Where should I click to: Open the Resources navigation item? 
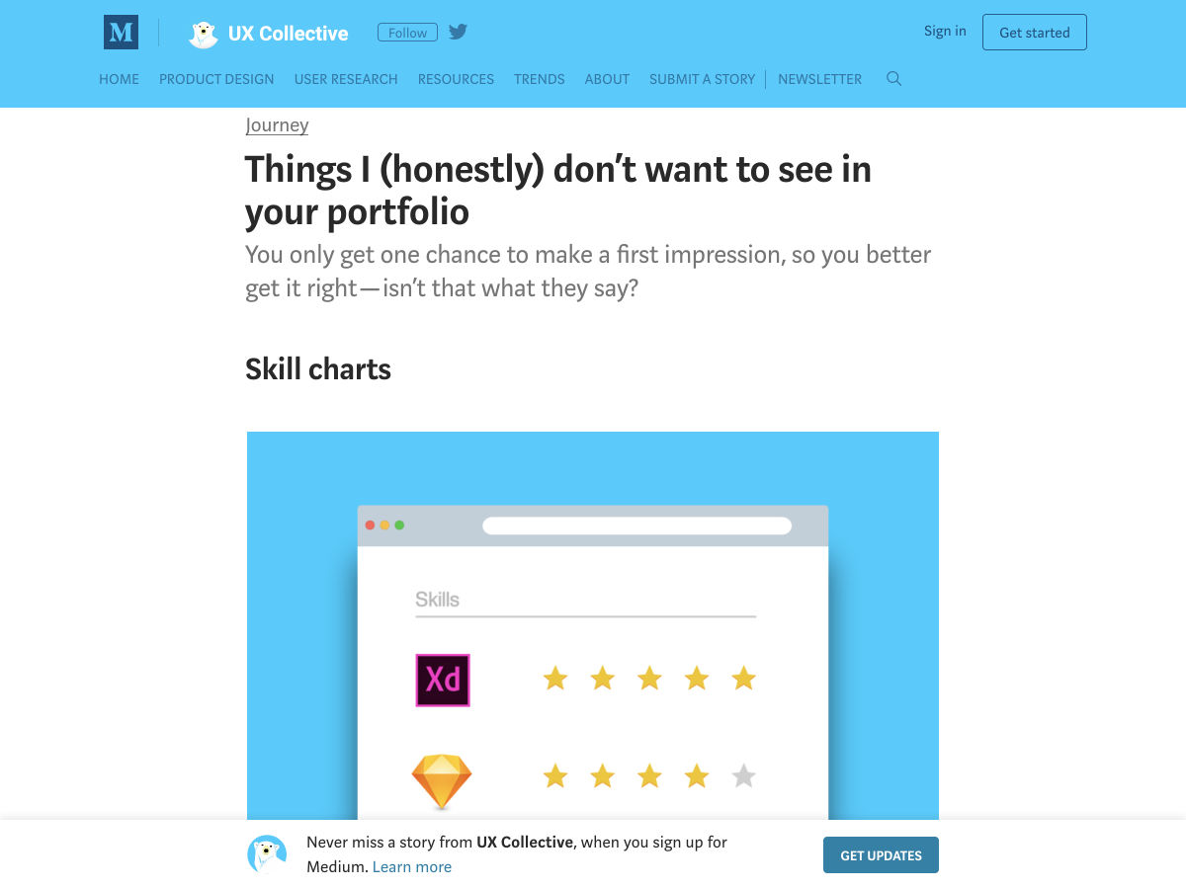click(x=456, y=79)
